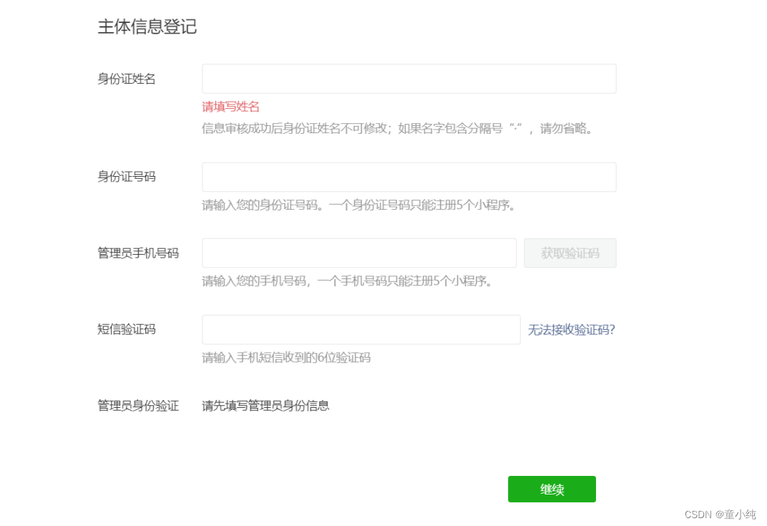Click the 身份证号码 field label
The height and width of the screenshot is (526, 767).
127,177
